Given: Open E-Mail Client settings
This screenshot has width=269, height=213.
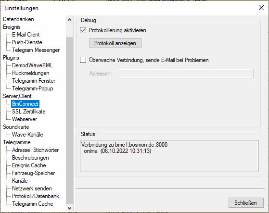Looking at the screenshot, I should [26, 35].
